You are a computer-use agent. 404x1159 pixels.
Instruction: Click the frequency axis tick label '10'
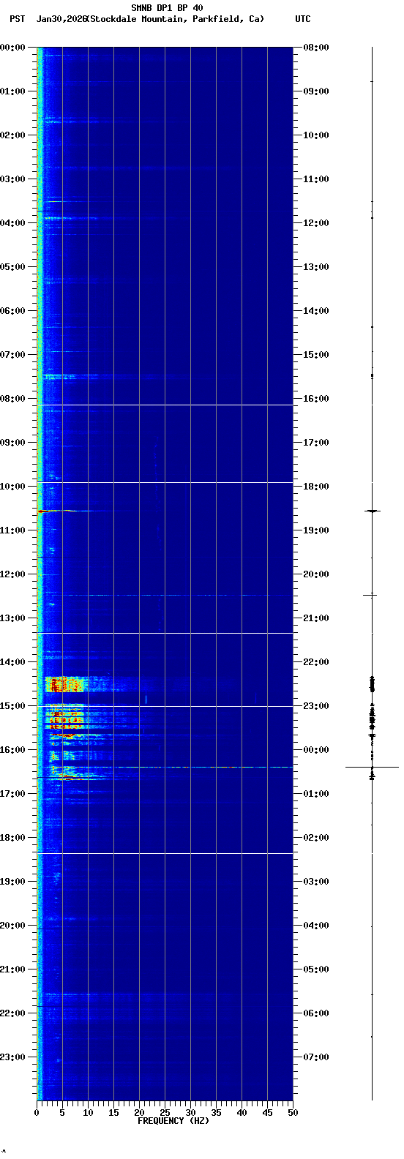(x=88, y=1113)
